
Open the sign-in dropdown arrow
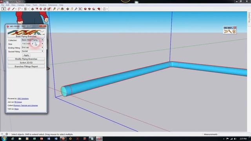point(107,9)
